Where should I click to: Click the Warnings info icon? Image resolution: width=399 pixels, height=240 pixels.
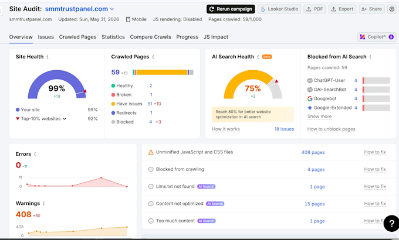(x=44, y=204)
